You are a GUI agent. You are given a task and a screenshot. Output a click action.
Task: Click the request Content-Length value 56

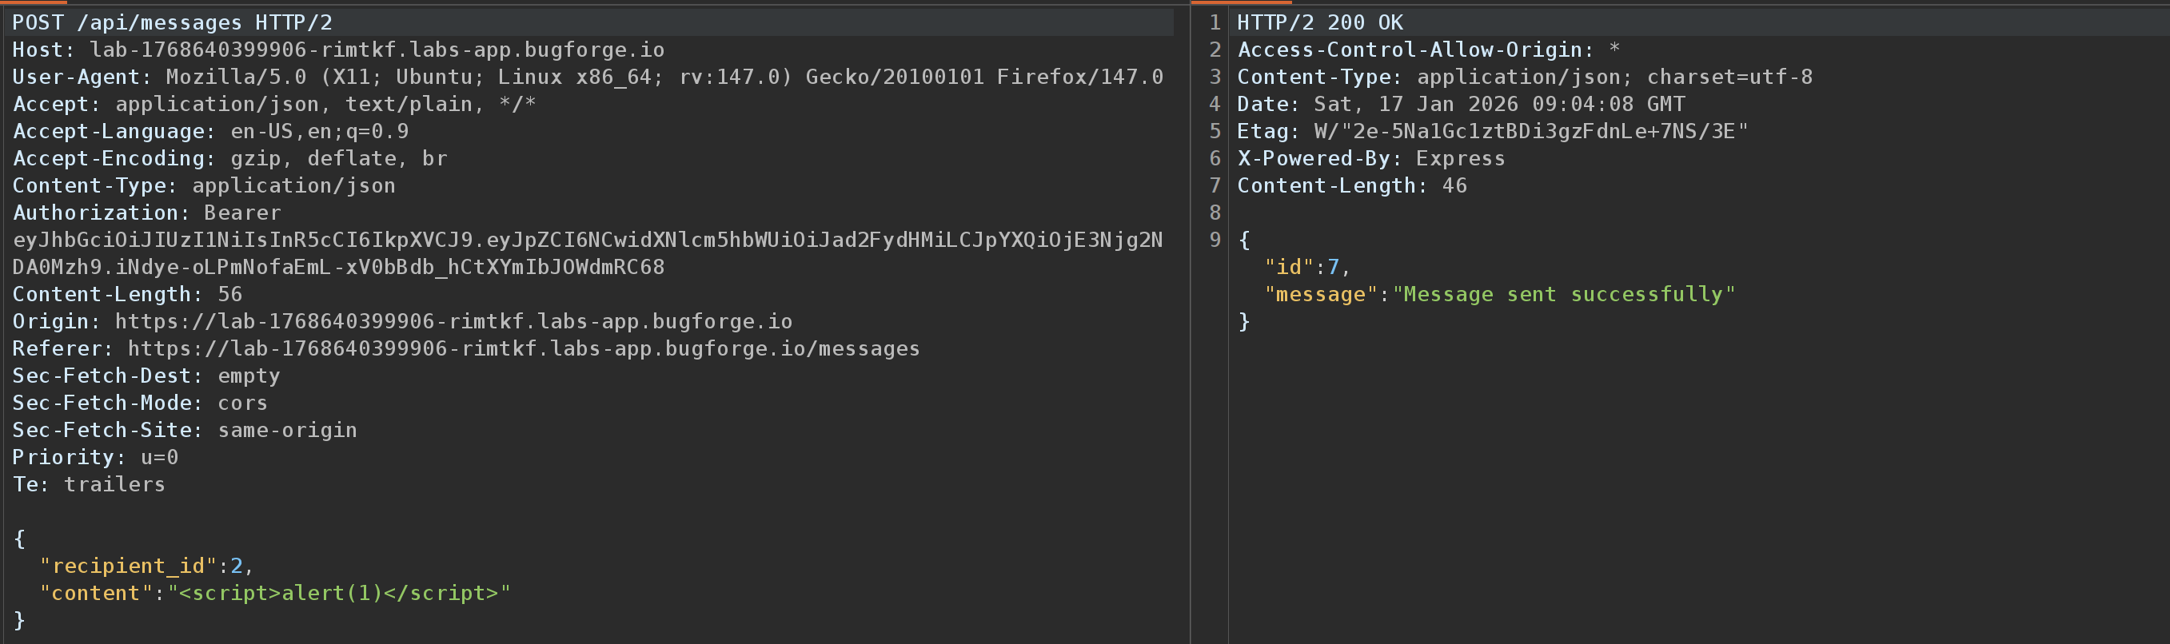click(x=230, y=295)
